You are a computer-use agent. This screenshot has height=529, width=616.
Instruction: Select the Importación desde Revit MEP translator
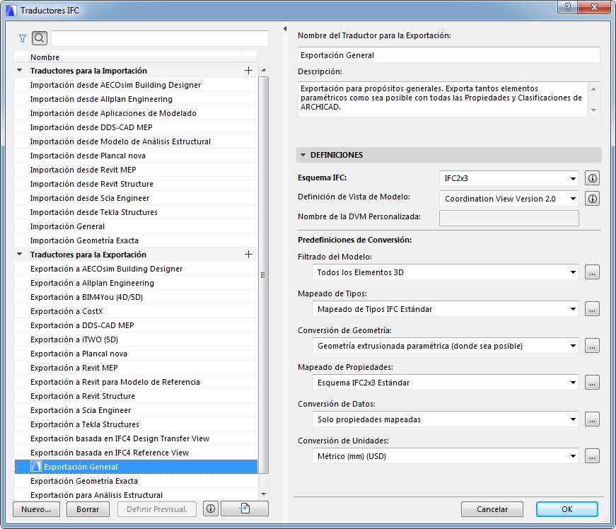click(x=85, y=170)
